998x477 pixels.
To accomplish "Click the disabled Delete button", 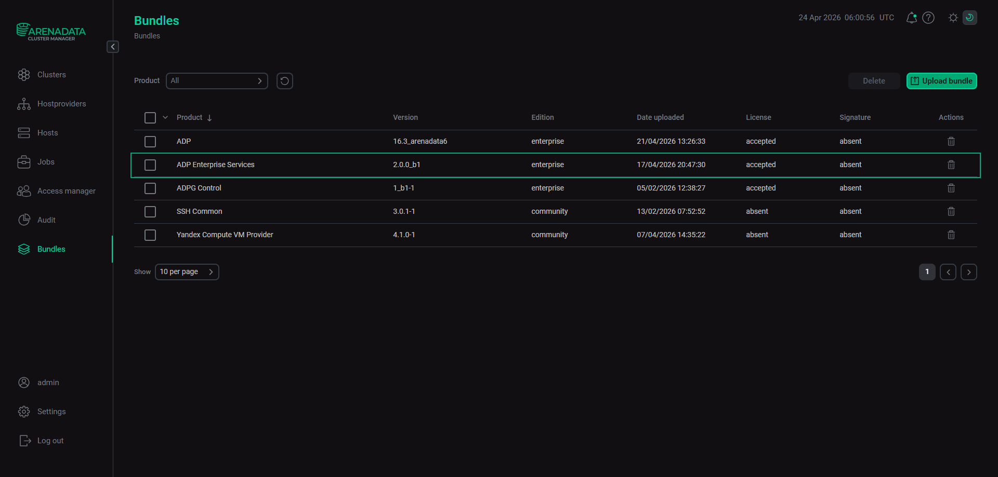I will coord(874,81).
